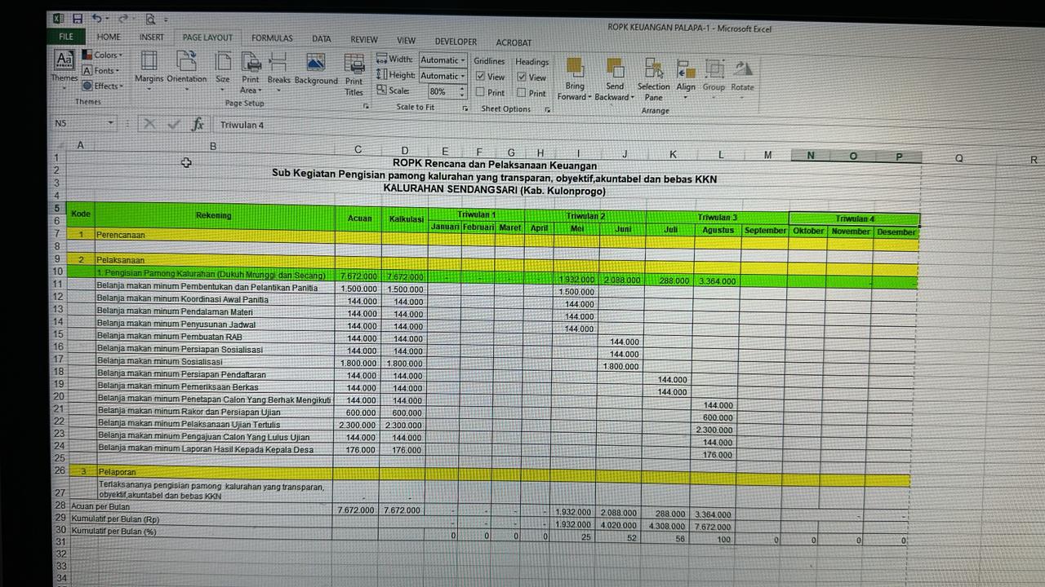
Task: Toggle Gridlines View checkbox
Action: coord(480,77)
